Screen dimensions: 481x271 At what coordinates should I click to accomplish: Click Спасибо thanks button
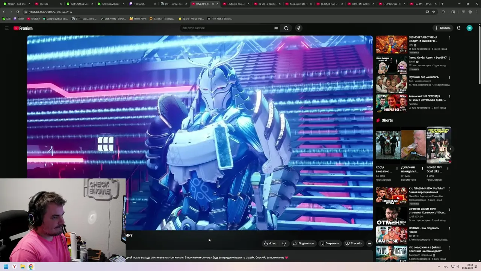pos(353,244)
